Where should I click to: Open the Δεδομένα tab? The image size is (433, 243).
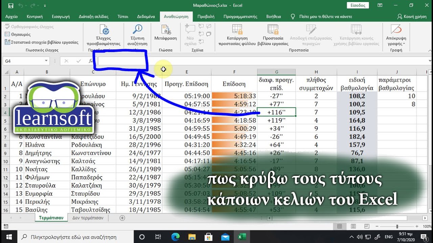[146, 17]
